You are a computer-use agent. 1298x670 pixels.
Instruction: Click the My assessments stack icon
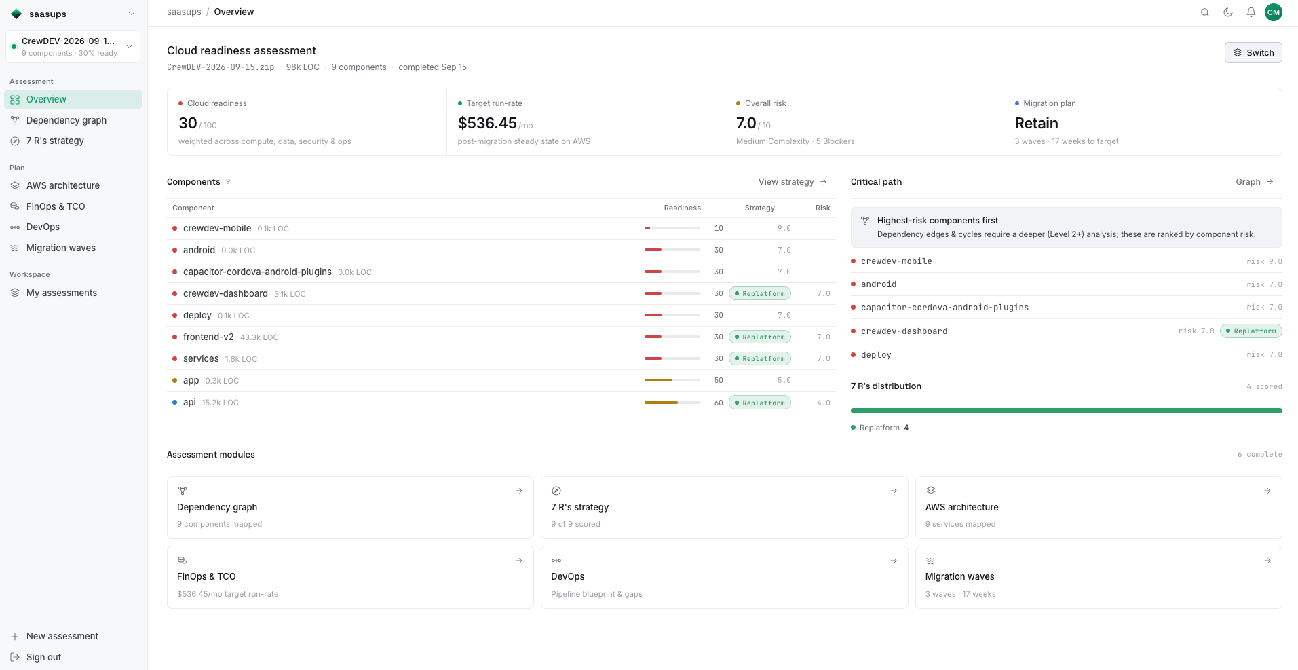(15, 293)
